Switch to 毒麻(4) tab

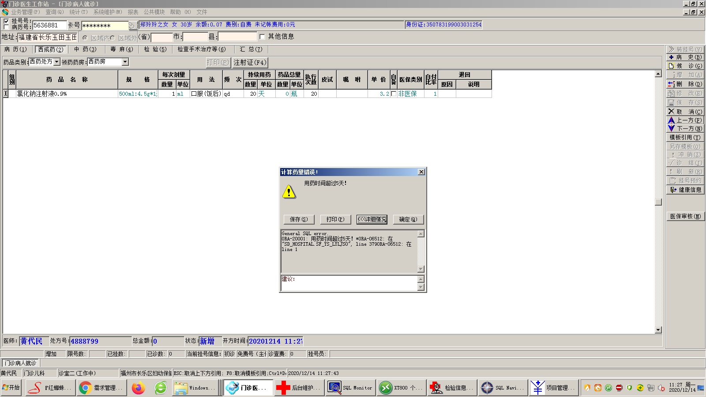click(122, 49)
